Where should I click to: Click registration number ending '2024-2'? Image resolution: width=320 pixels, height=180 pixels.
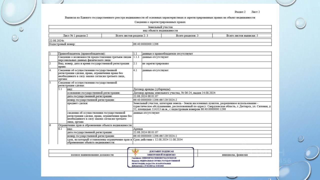pos(155,100)
